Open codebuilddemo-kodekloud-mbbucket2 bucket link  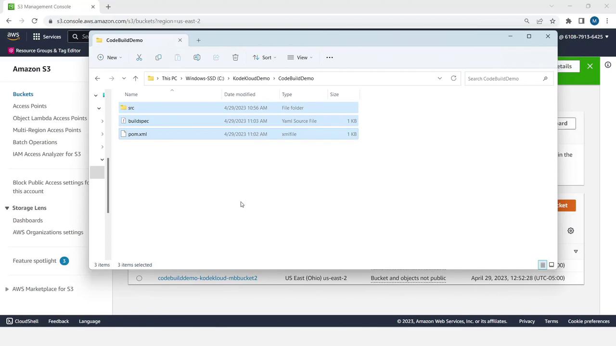tap(207, 278)
